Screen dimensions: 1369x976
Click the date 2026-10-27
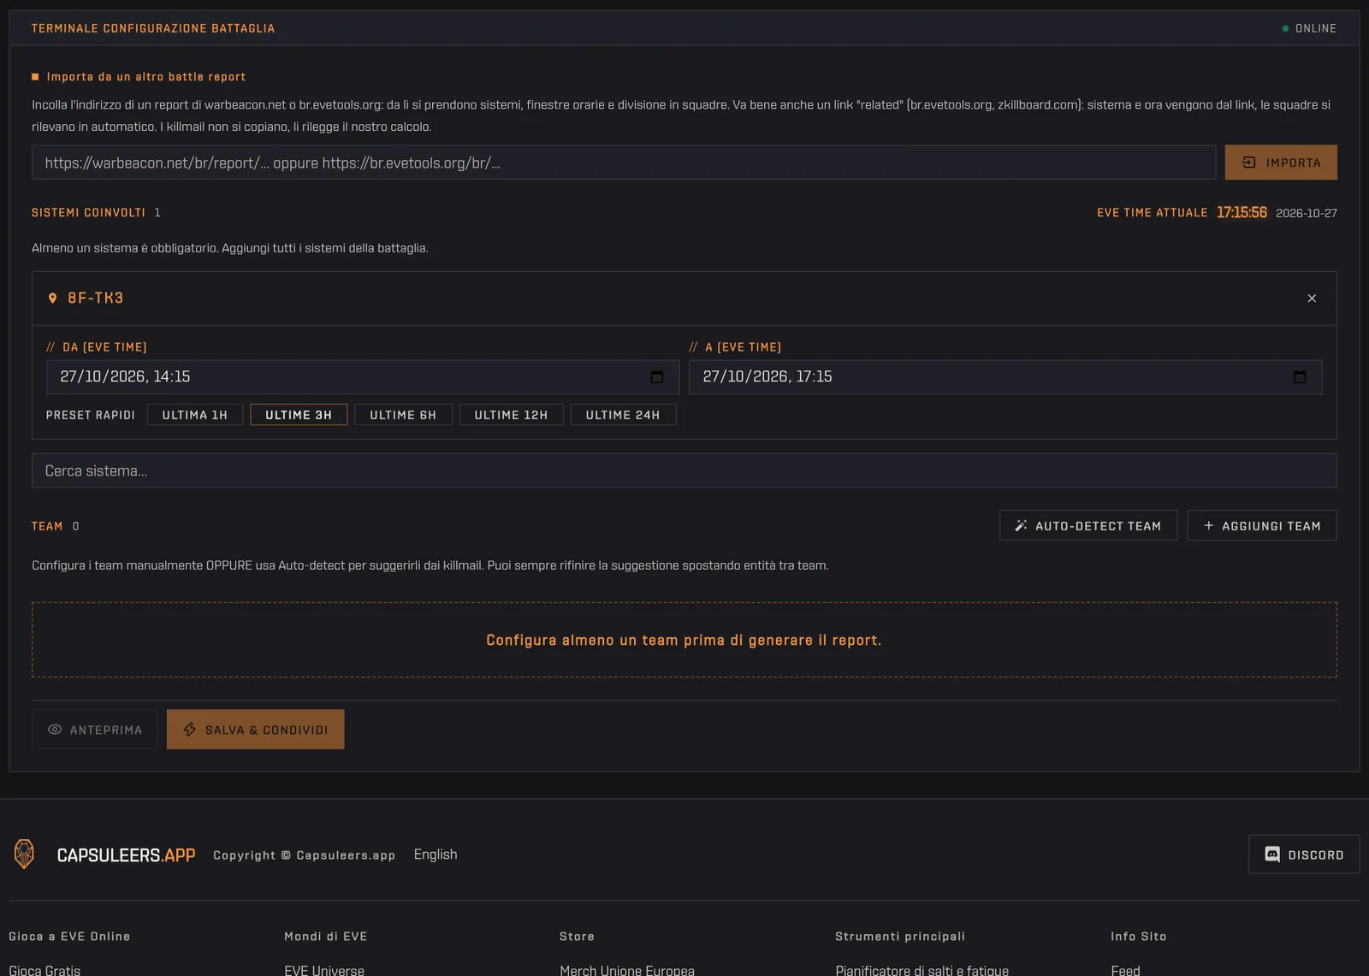(1307, 213)
